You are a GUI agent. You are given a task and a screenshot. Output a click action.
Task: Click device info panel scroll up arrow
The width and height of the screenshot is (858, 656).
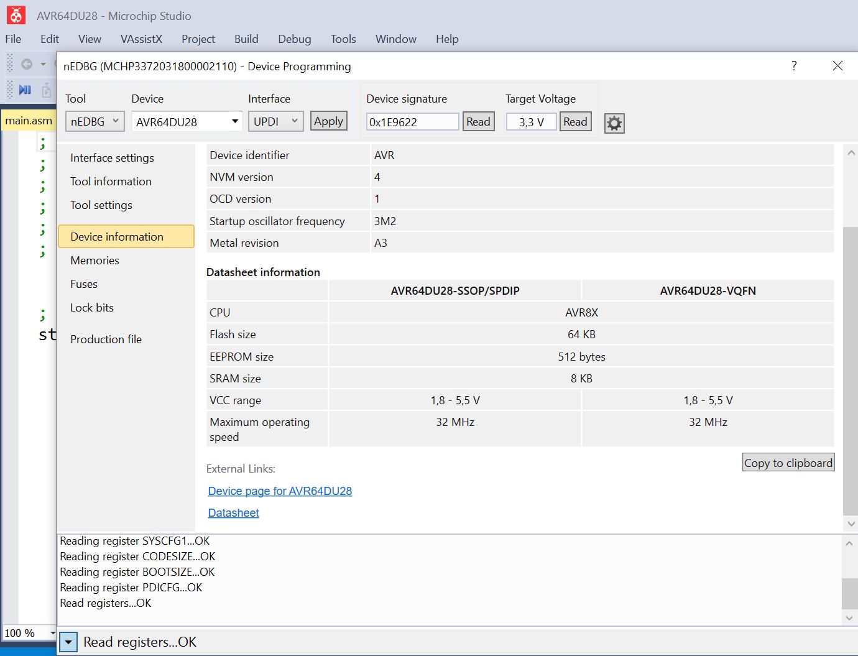[851, 153]
